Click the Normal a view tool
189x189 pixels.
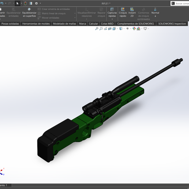click(x=155, y=12)
